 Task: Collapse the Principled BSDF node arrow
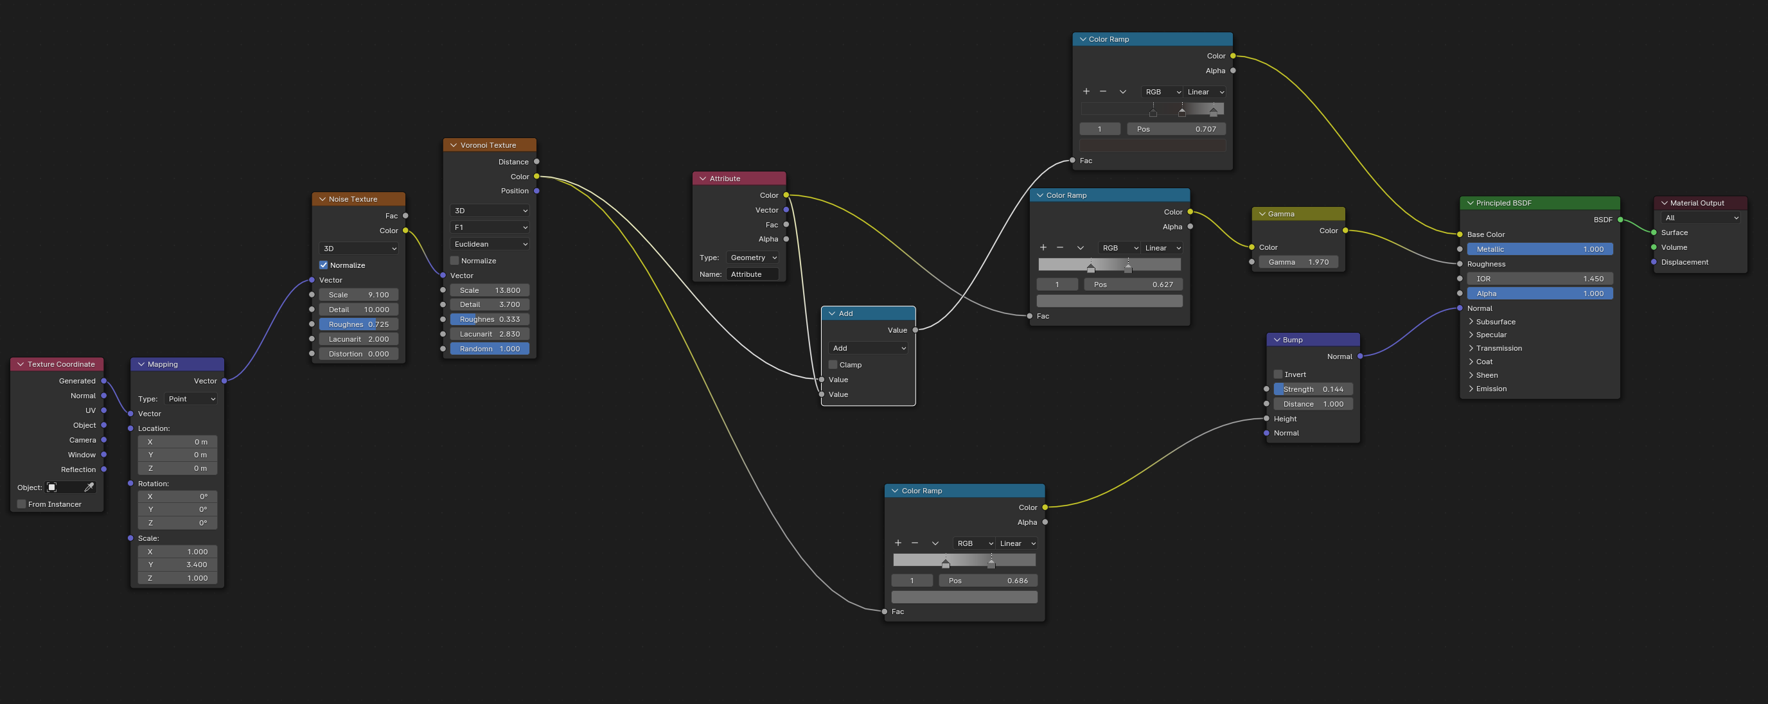pyautogui.click(x=1470, y=203)
